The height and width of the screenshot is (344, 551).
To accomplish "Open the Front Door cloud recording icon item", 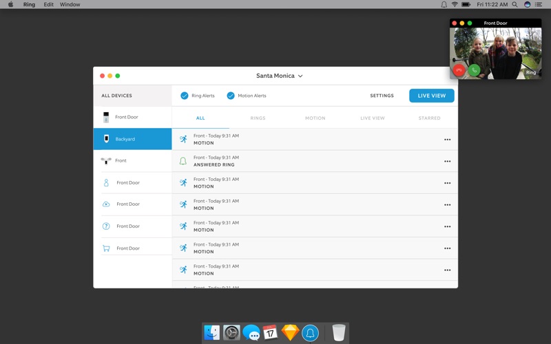I will pos(106,204).
